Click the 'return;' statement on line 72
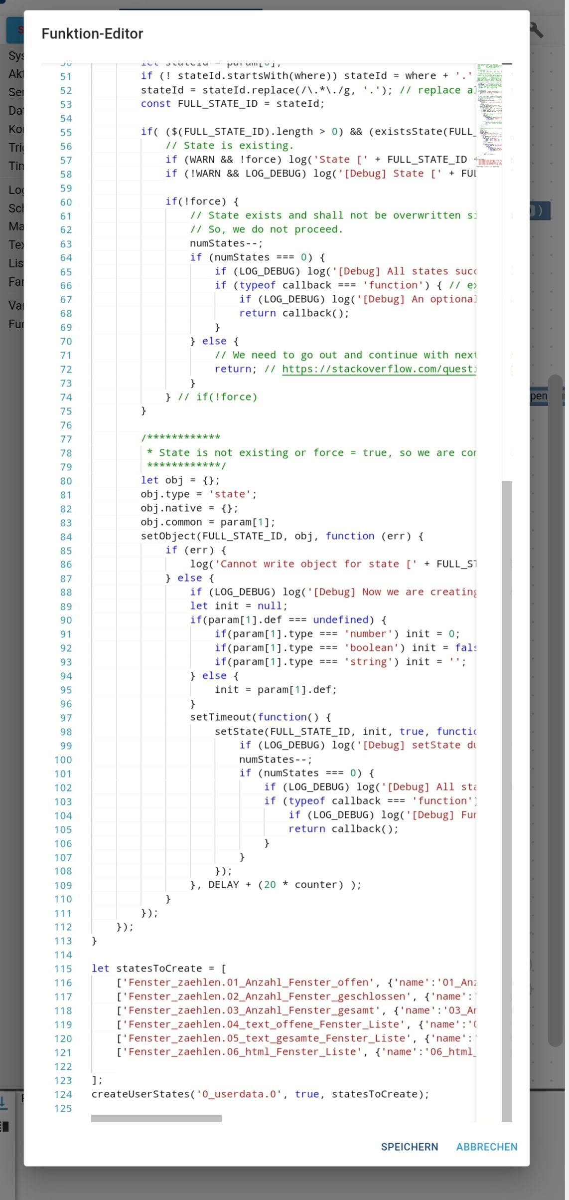Screen dimensions: 569x1200 point(236,369)
